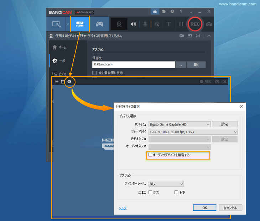Click the ヘルプ link
The width and height of the screenshot is (260, 221).
pyautogui.click(x=123, y=208)
